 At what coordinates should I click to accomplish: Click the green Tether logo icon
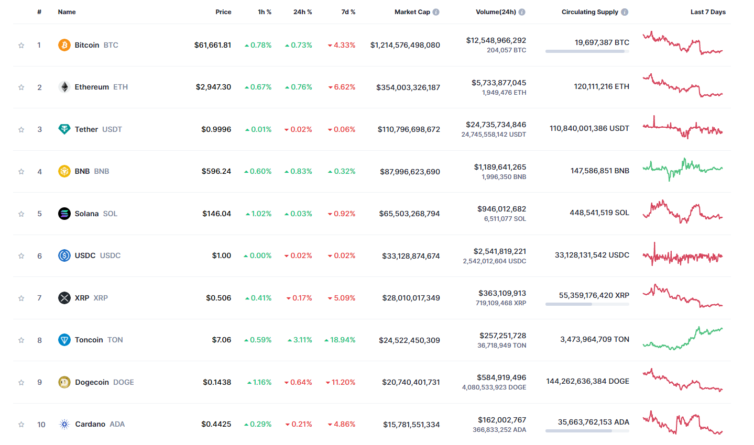click(x=64, y=129)
